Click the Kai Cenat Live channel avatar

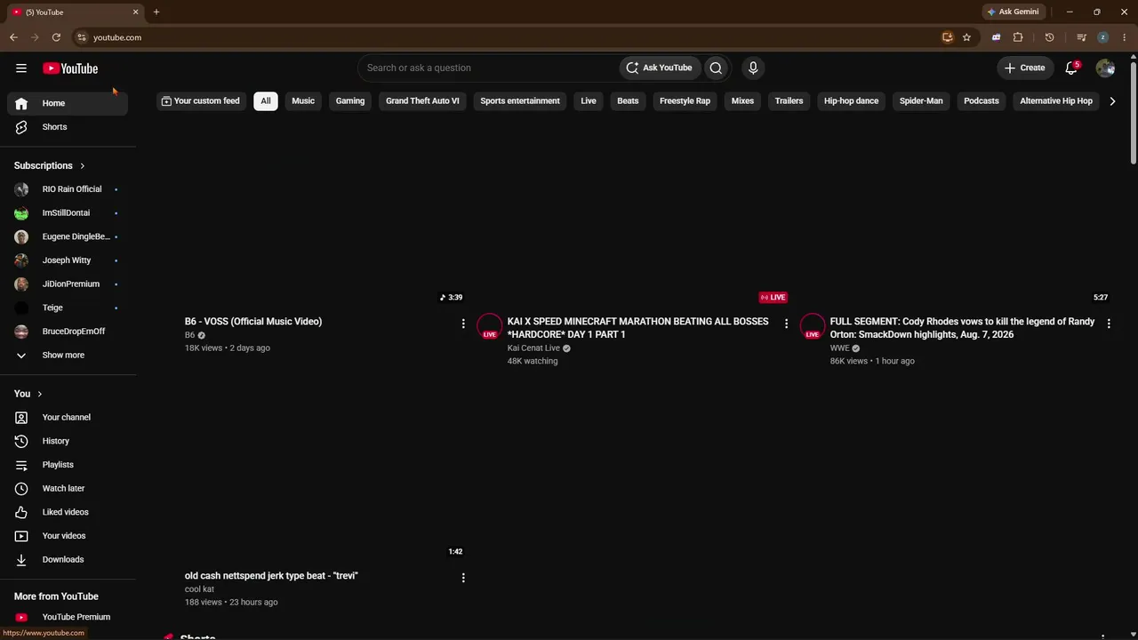[x=490, y=327]
